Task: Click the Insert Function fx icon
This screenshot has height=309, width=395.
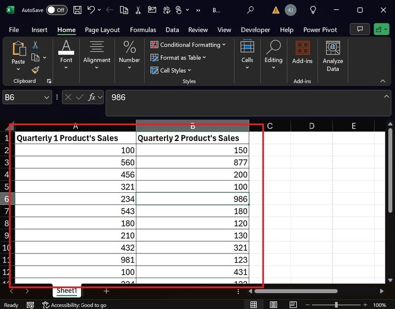Action: coord(93,97)
